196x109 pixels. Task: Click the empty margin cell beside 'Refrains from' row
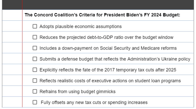[x=12, y=91]
